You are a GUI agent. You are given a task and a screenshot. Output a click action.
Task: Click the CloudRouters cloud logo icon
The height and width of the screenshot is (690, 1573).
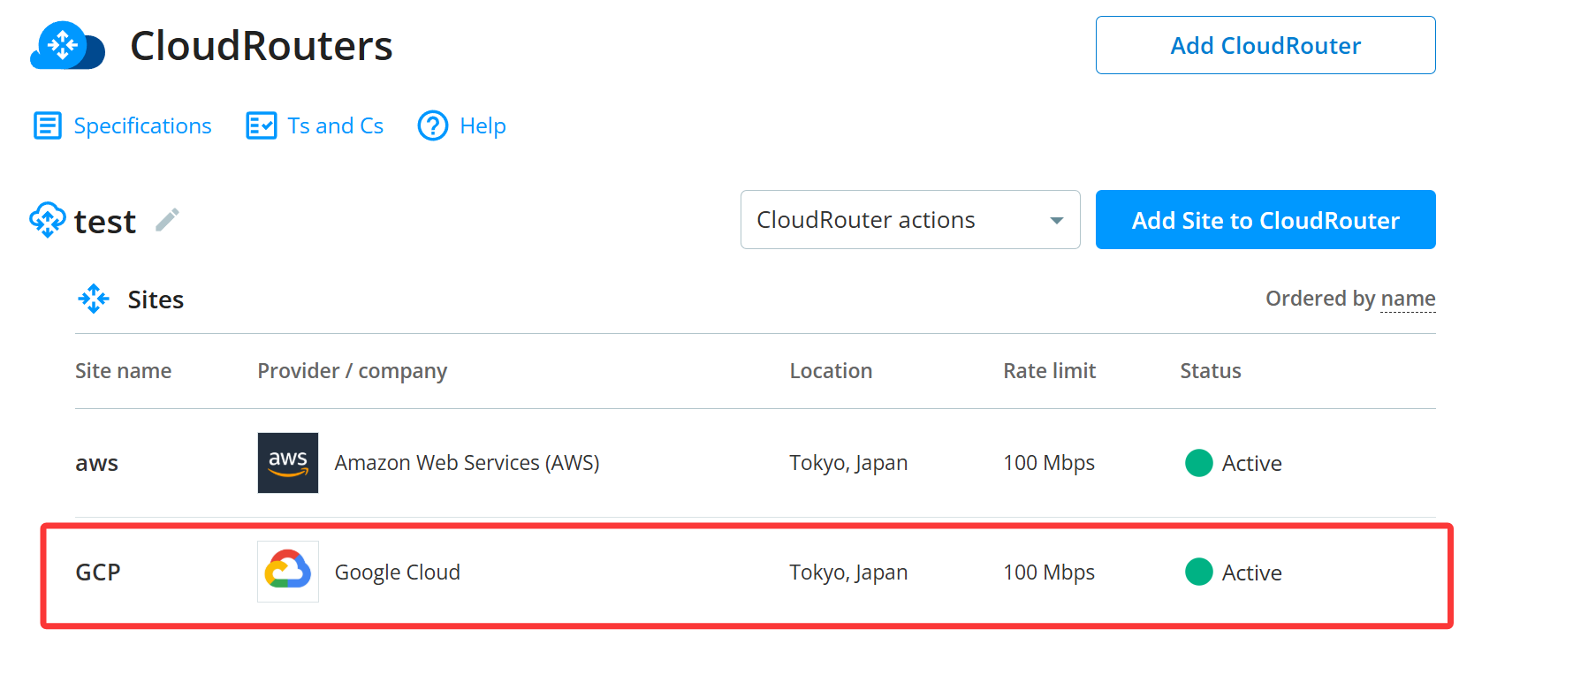tap(67, 46)
